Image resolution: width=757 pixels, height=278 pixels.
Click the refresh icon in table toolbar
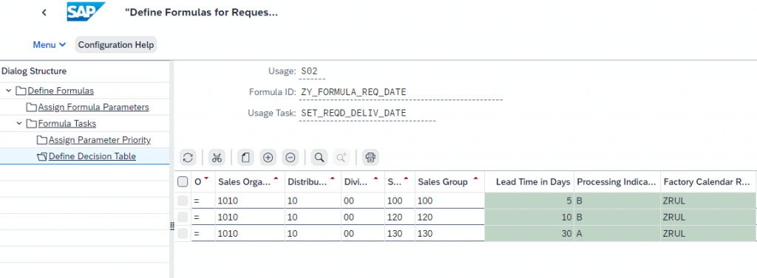pos(189,157)
